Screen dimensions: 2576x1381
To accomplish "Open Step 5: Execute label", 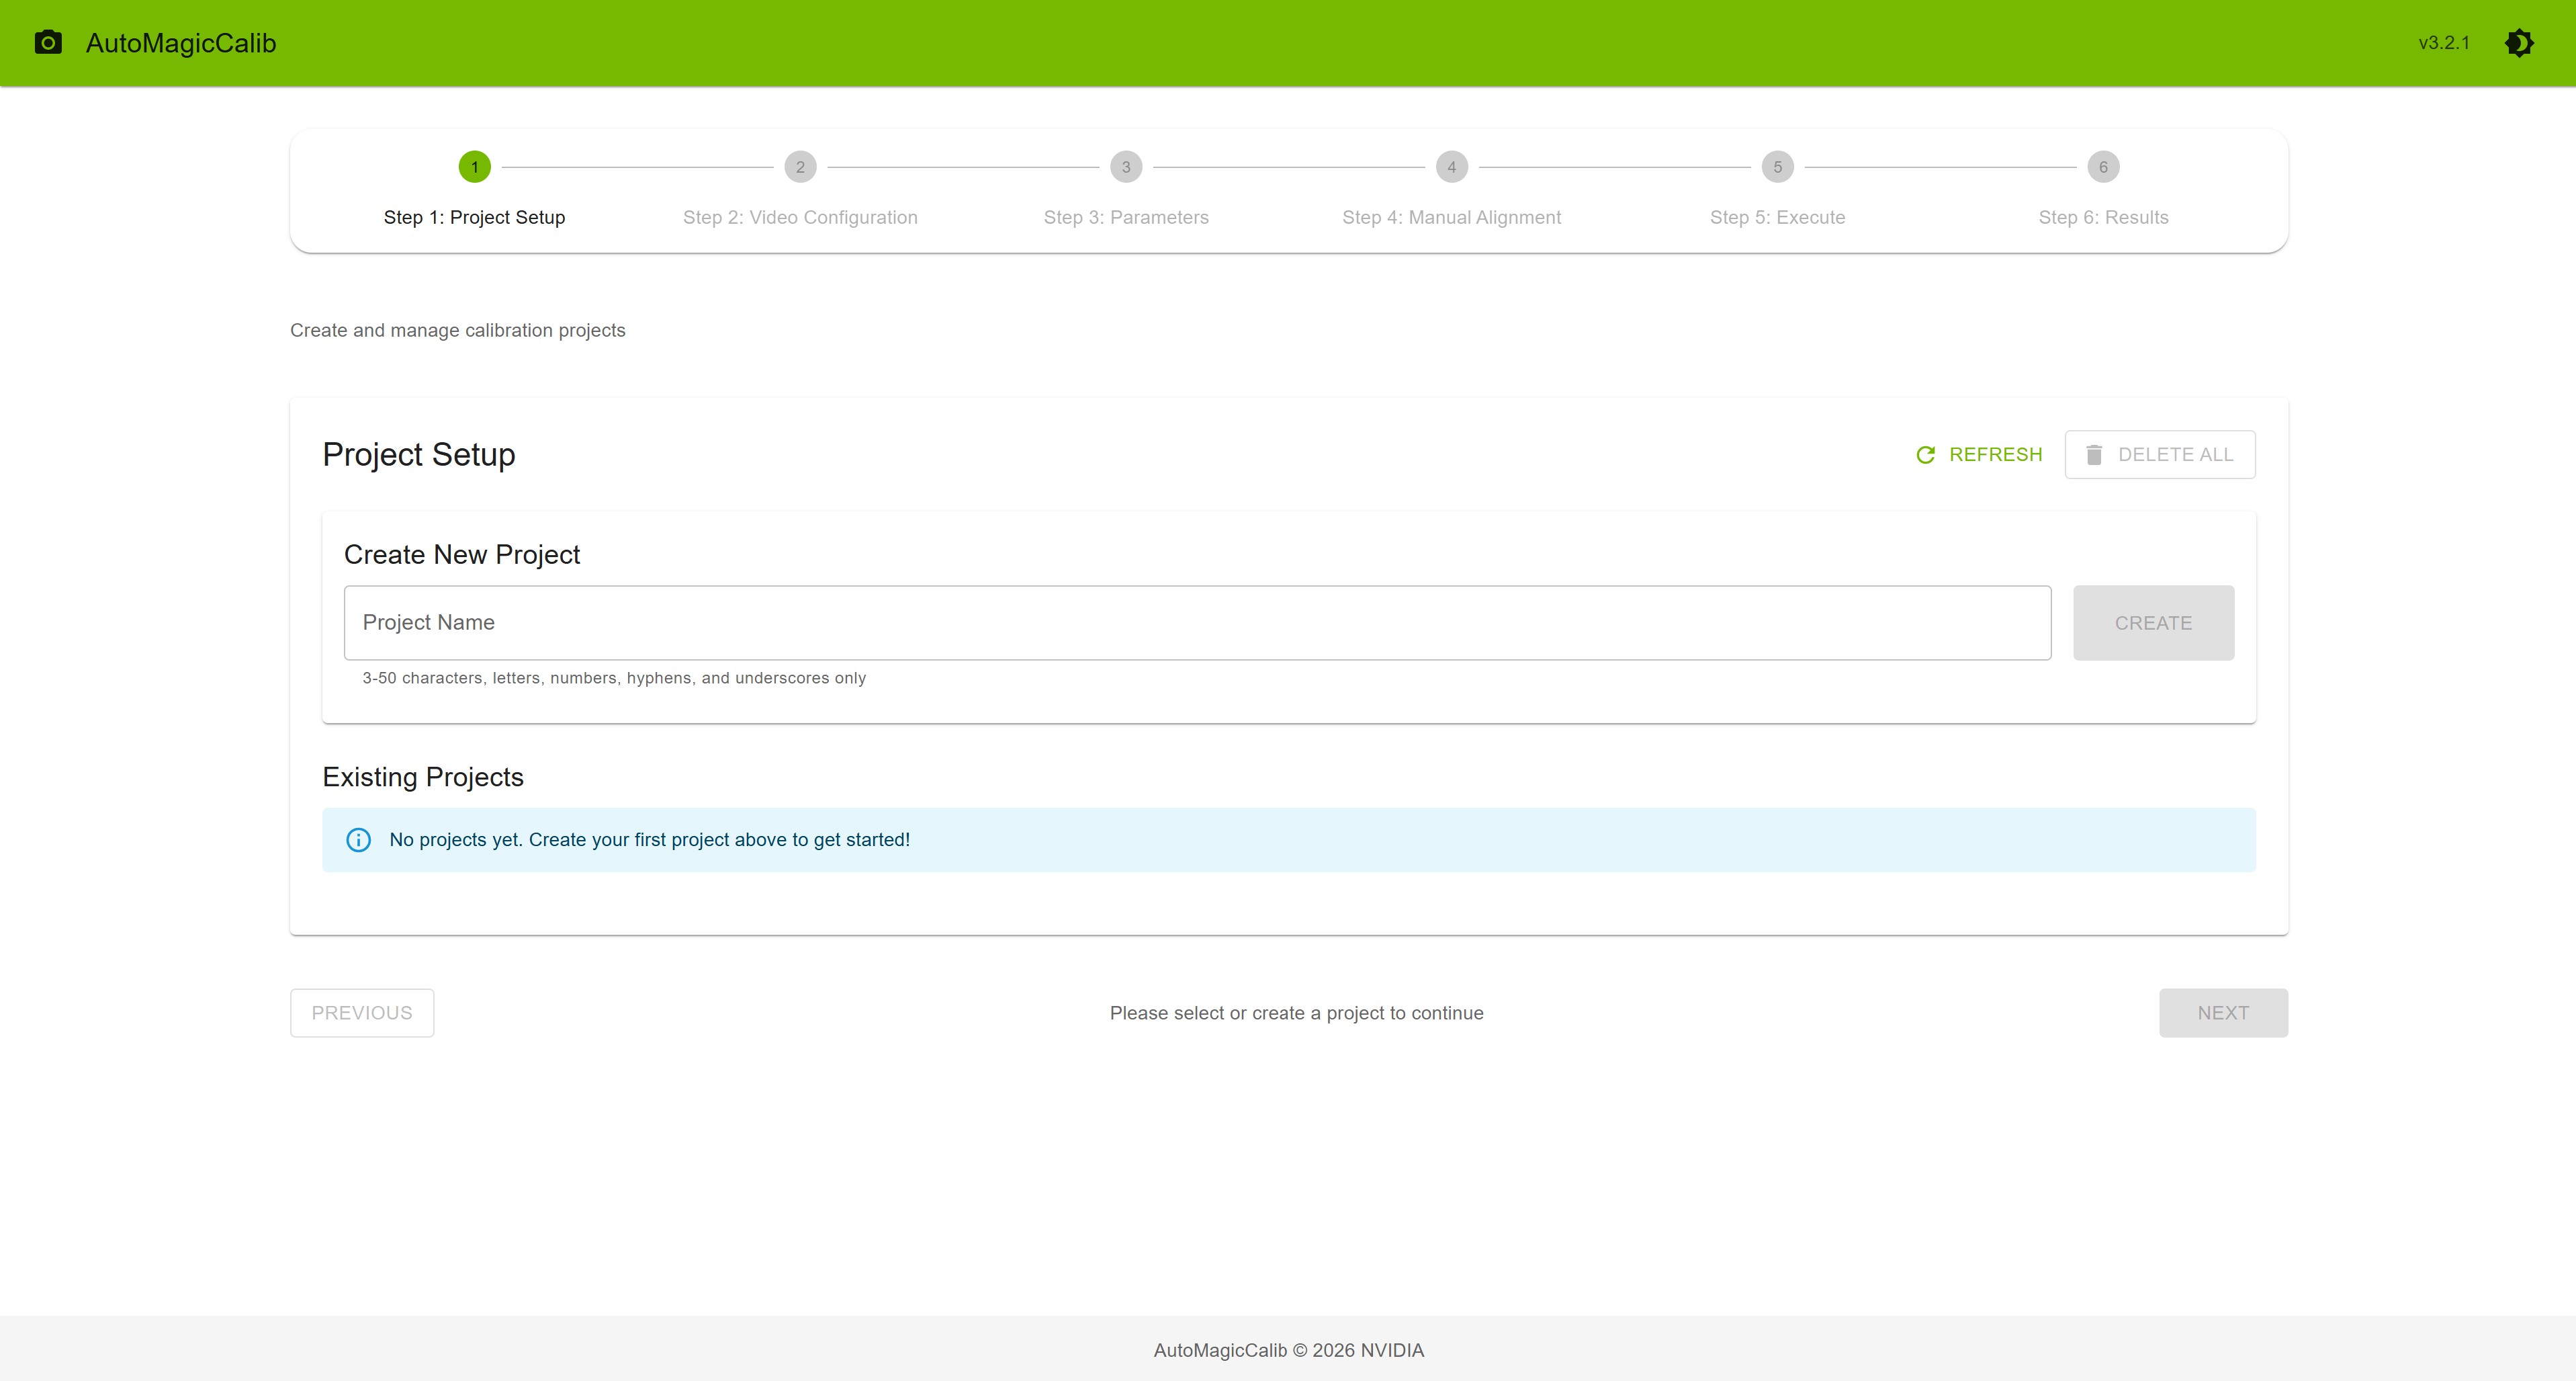I will click(1778, 218).
